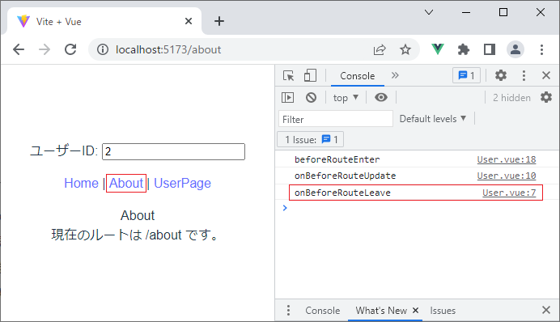Open source link User.vue:10
Image resolution: width=560 pixels, height=322 pixels.
[507, 176]
